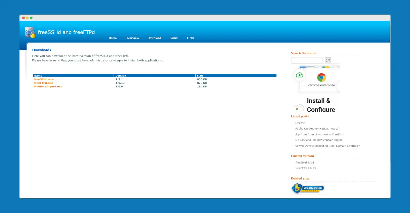The height and width of the screenshot is (213, 410).
Task: Click the freeSSHd and freeFTPd site title
Action: 66,32
